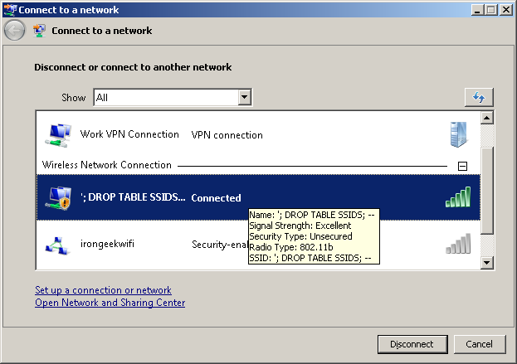Click the irongeekwifi network icon

point(58,245)
